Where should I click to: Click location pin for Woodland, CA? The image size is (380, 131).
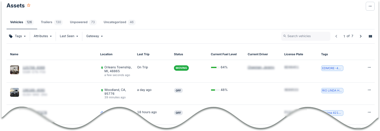102,90
